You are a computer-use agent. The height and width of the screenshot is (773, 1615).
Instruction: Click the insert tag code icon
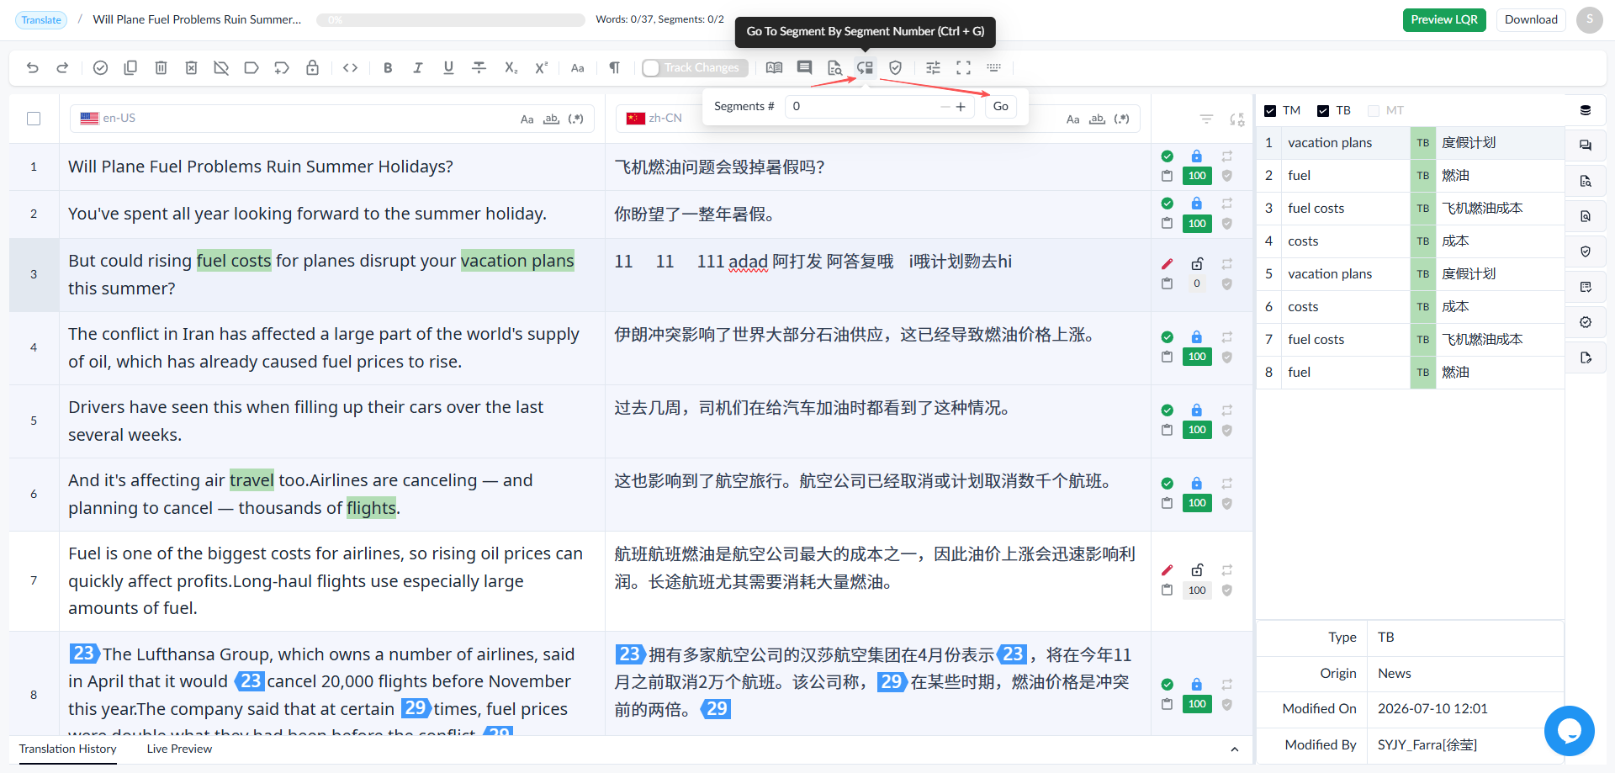[x=351, y=68]
